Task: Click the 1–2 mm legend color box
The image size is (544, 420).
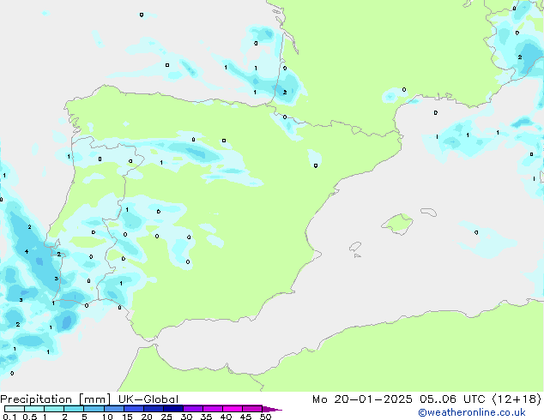Action: 54,409
